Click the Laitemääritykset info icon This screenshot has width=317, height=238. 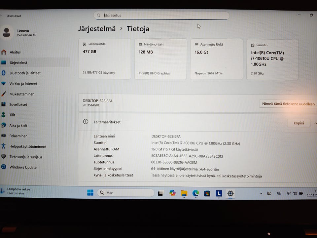pos(86,122)
